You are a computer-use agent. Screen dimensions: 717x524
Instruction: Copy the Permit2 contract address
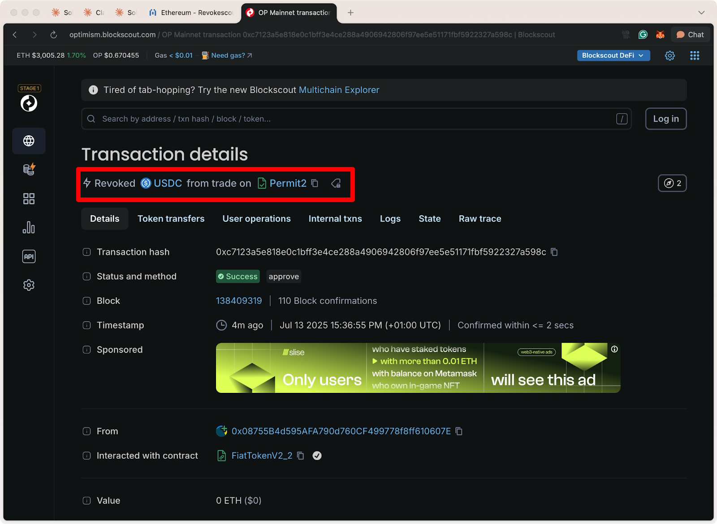(x=315, y=183)
